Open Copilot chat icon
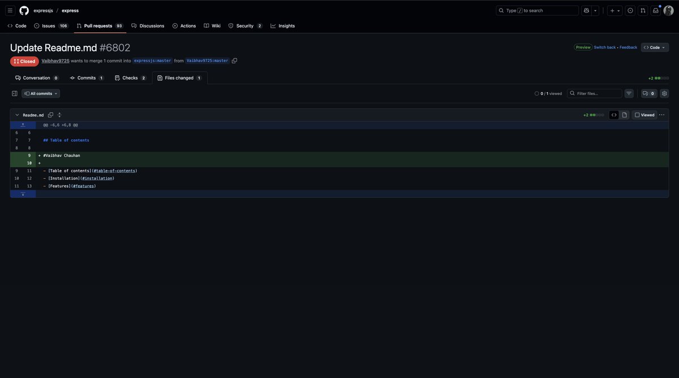Image resolution: width=679 pixels, height=378 pixels. click(587, 10)
